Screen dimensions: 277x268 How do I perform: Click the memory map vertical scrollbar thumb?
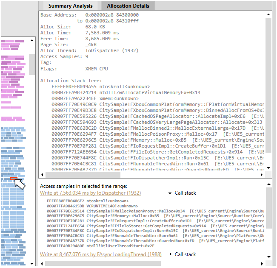point(32,64)
